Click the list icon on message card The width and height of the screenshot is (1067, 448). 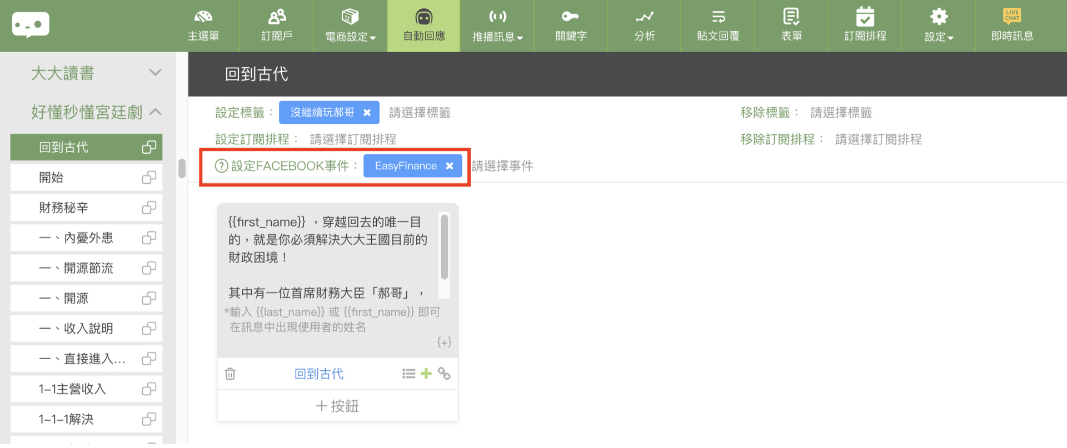(408, 374)
